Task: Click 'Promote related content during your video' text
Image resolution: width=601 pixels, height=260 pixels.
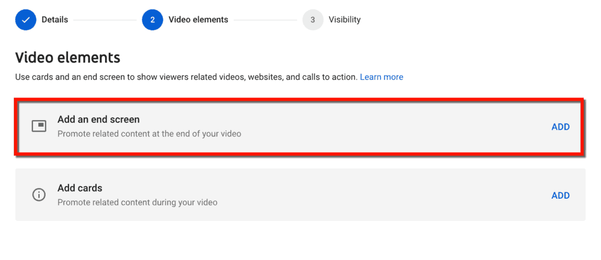Action: 137,202
